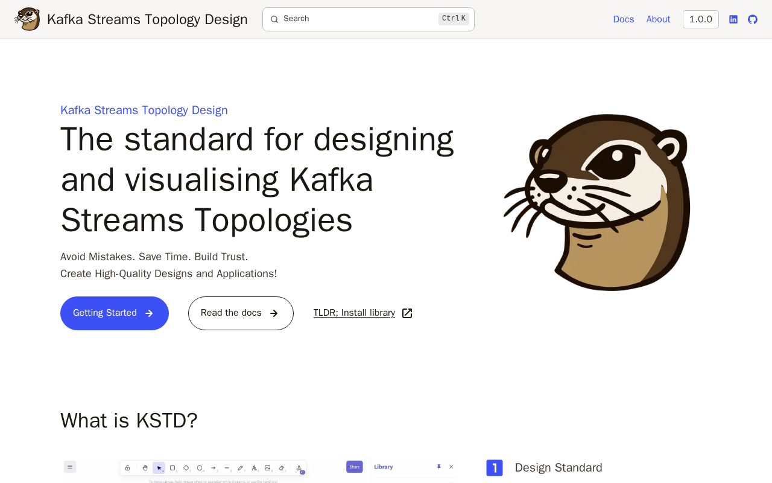Viewport: 772px width, 483px height.
Task: Click the external link icon beside Install library
Action: [x=407, y=313]
